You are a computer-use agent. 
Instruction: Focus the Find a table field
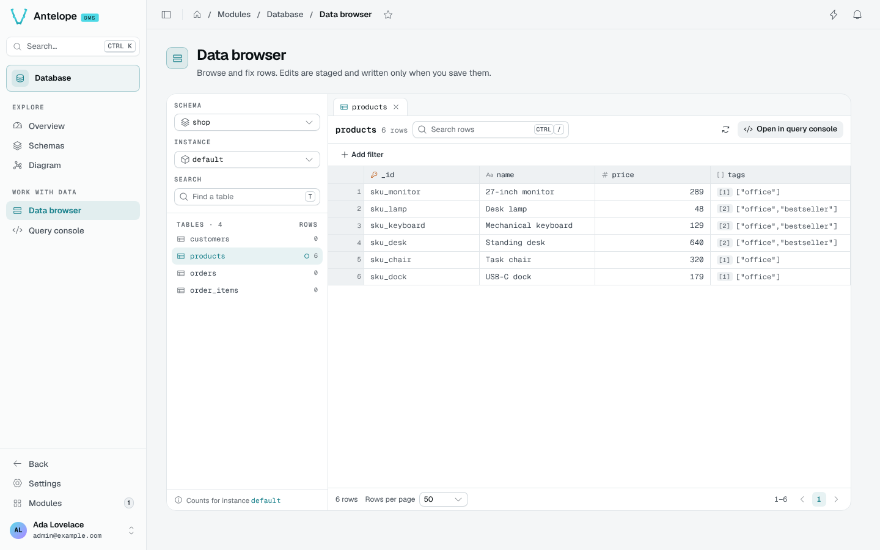click(247, 197)
